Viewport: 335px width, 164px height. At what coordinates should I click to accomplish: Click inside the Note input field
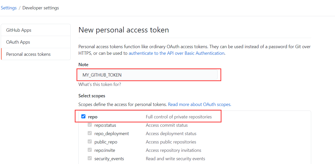point(148,75)
